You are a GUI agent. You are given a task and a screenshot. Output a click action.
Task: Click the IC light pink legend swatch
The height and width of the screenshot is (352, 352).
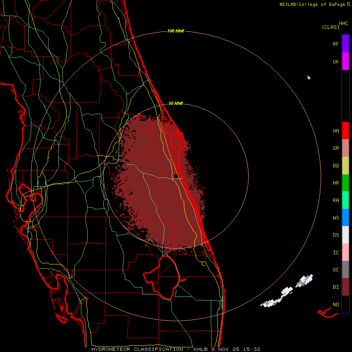345,252
